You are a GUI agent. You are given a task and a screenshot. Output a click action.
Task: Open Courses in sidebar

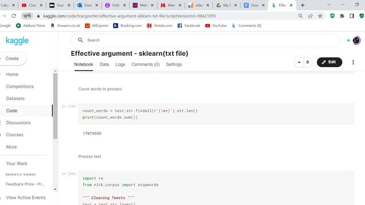point(14,135)
